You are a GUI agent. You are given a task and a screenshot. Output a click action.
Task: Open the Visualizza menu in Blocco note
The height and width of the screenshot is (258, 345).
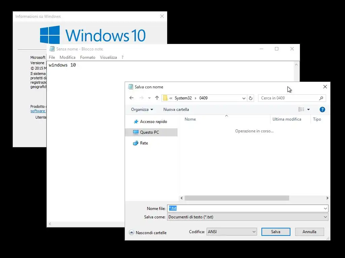coord(108,57)
